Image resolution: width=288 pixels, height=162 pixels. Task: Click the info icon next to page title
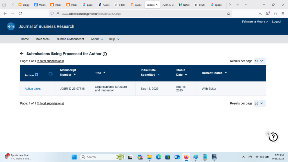[x=105, y=54]
